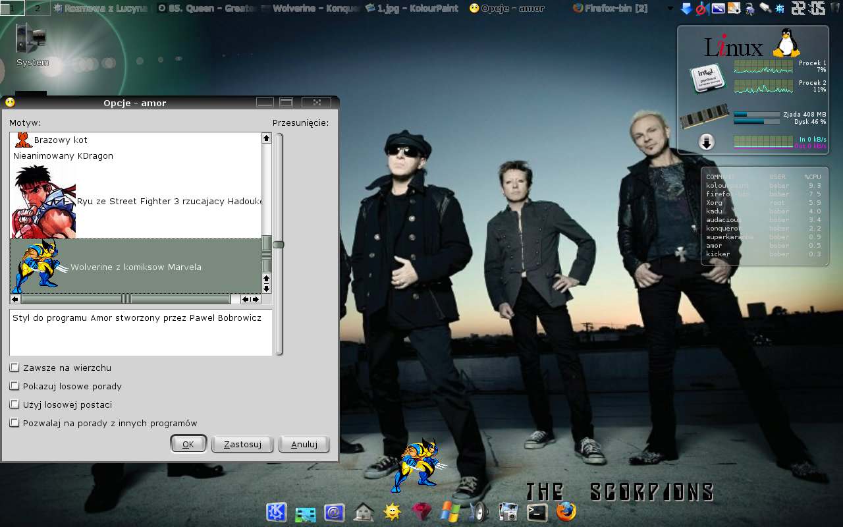Select Brazowy kot theme
The width and height of the screenshot is (843, 527).
(x=136, y=140)
